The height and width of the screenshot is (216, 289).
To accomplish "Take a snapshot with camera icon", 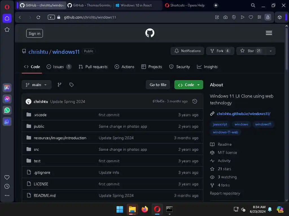I will click(x=225, y=17).
